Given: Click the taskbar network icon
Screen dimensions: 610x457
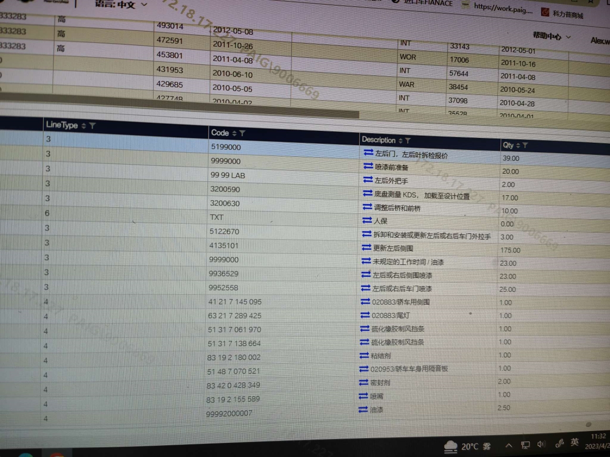Looking at the screenshot, I should [x=525, y=445].
